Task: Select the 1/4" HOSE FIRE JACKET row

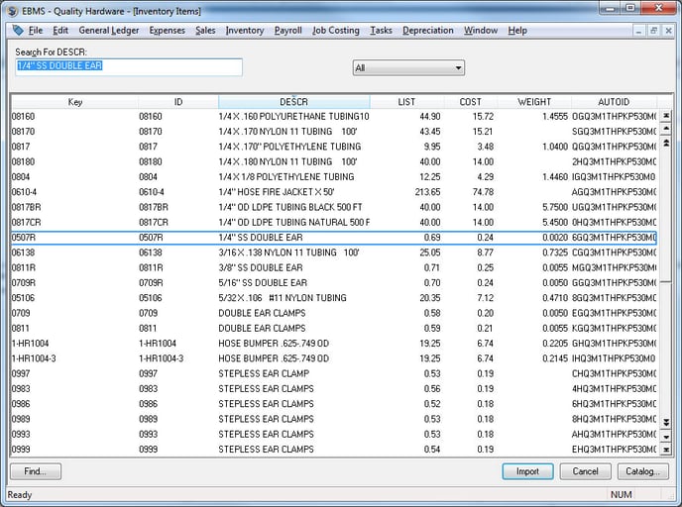Action: tap(278, 192)
